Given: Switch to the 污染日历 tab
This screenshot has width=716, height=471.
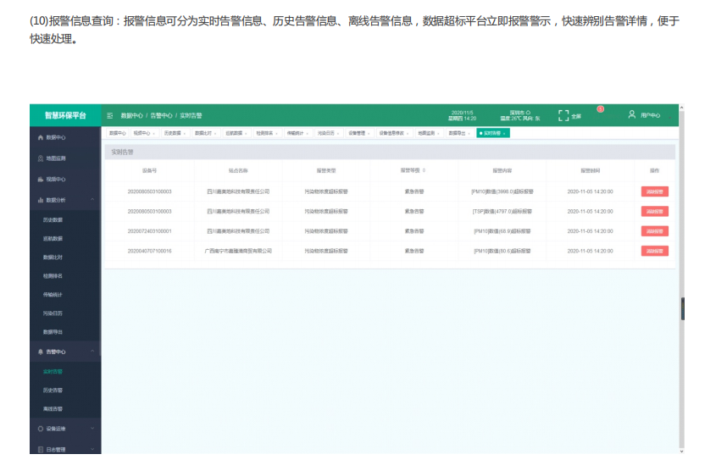Looking at the screenshot, I should [x=327, y=133].
